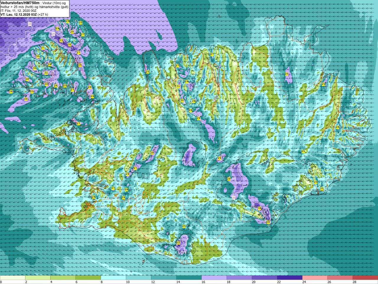Click the "2" tick label on the legend
The height and width of the screenshot is (284, 378).
click(x=26, y=282)
